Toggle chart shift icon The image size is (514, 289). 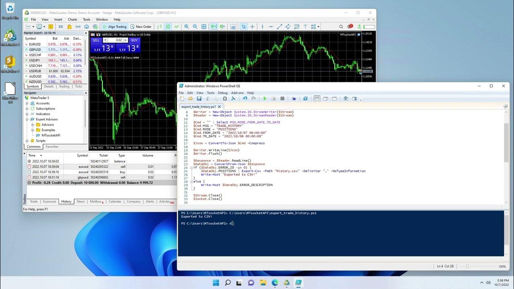tap(222, 26)
